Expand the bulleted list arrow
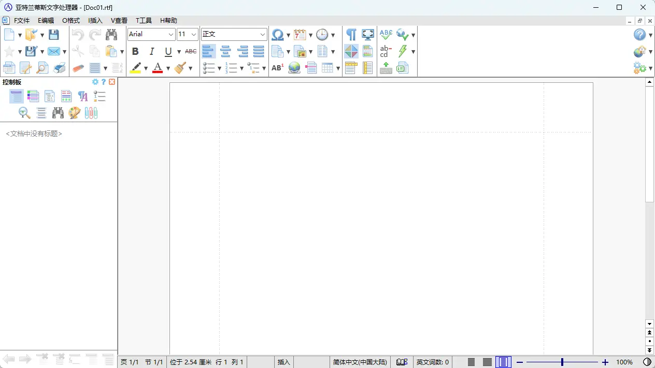Image resolution: width=655 pixels, height=368 pixels. pyautogui.click(x=219, y=68)
